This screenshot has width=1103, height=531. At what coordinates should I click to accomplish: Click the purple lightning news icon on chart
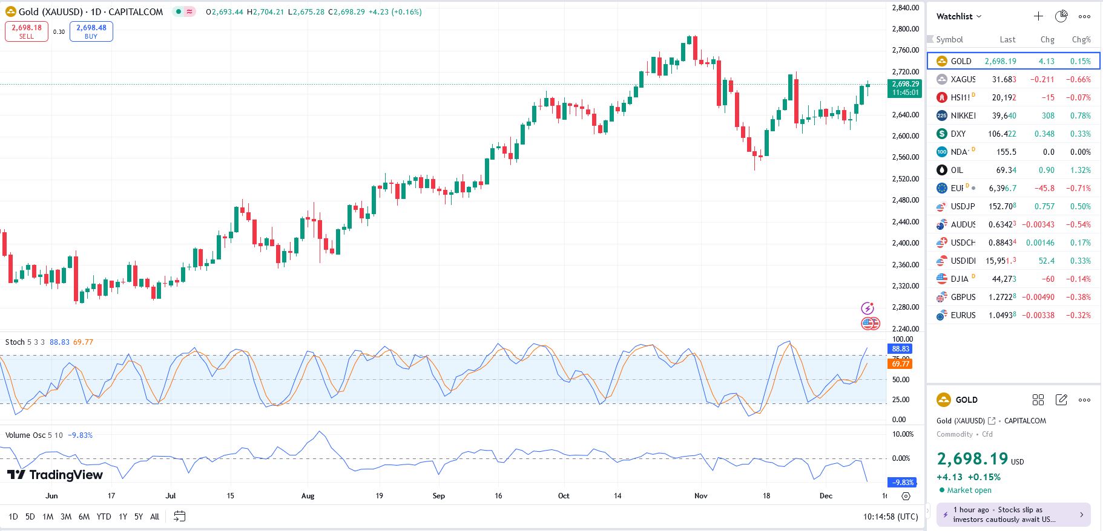[868, 308]
